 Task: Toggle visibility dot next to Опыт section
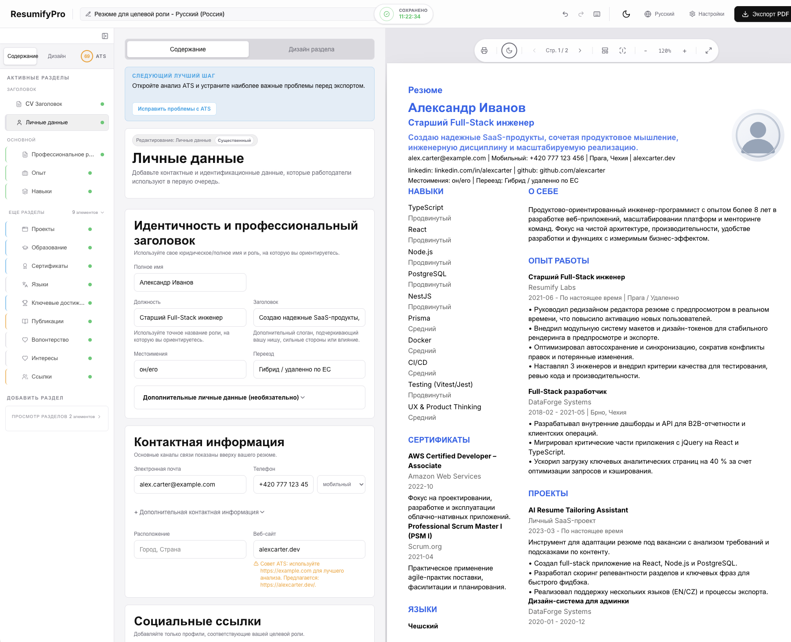click(90, 173)
